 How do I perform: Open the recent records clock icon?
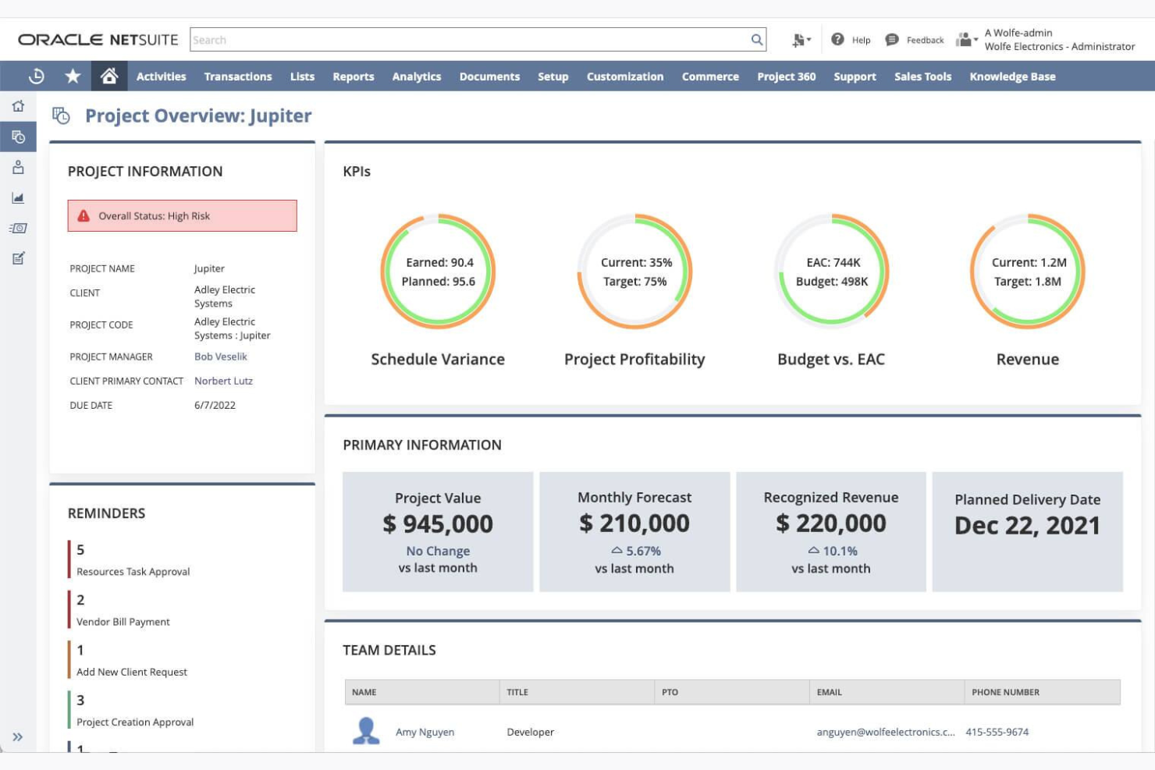click(36, 76)
